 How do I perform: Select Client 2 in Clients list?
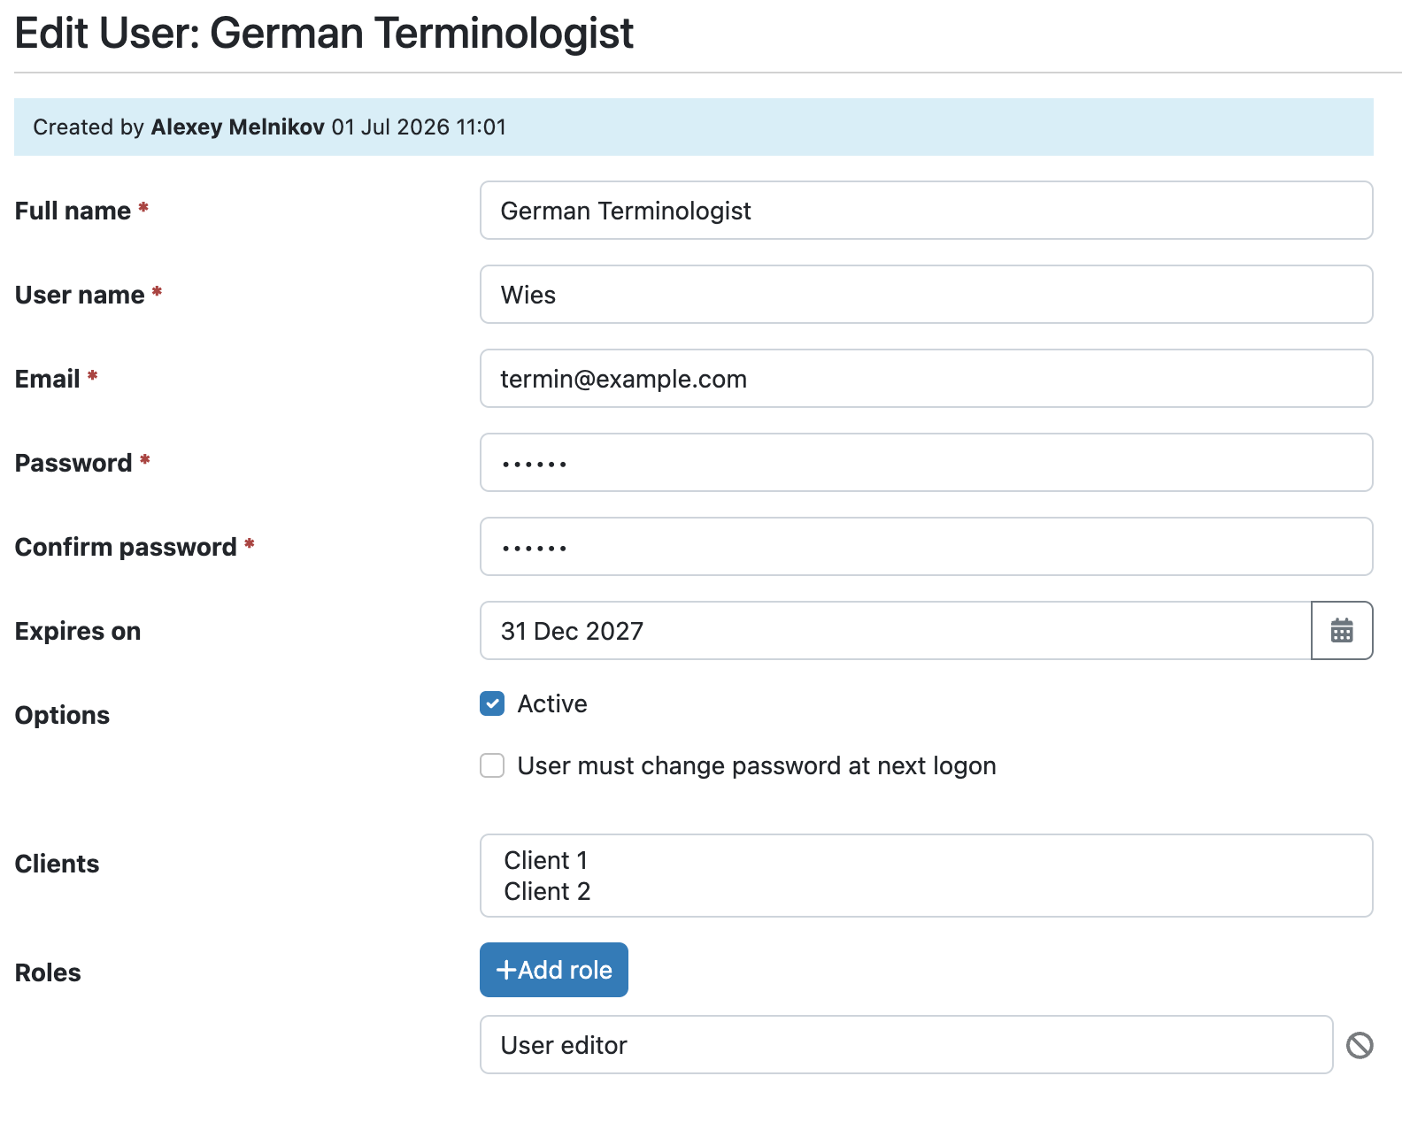point(547,891)
